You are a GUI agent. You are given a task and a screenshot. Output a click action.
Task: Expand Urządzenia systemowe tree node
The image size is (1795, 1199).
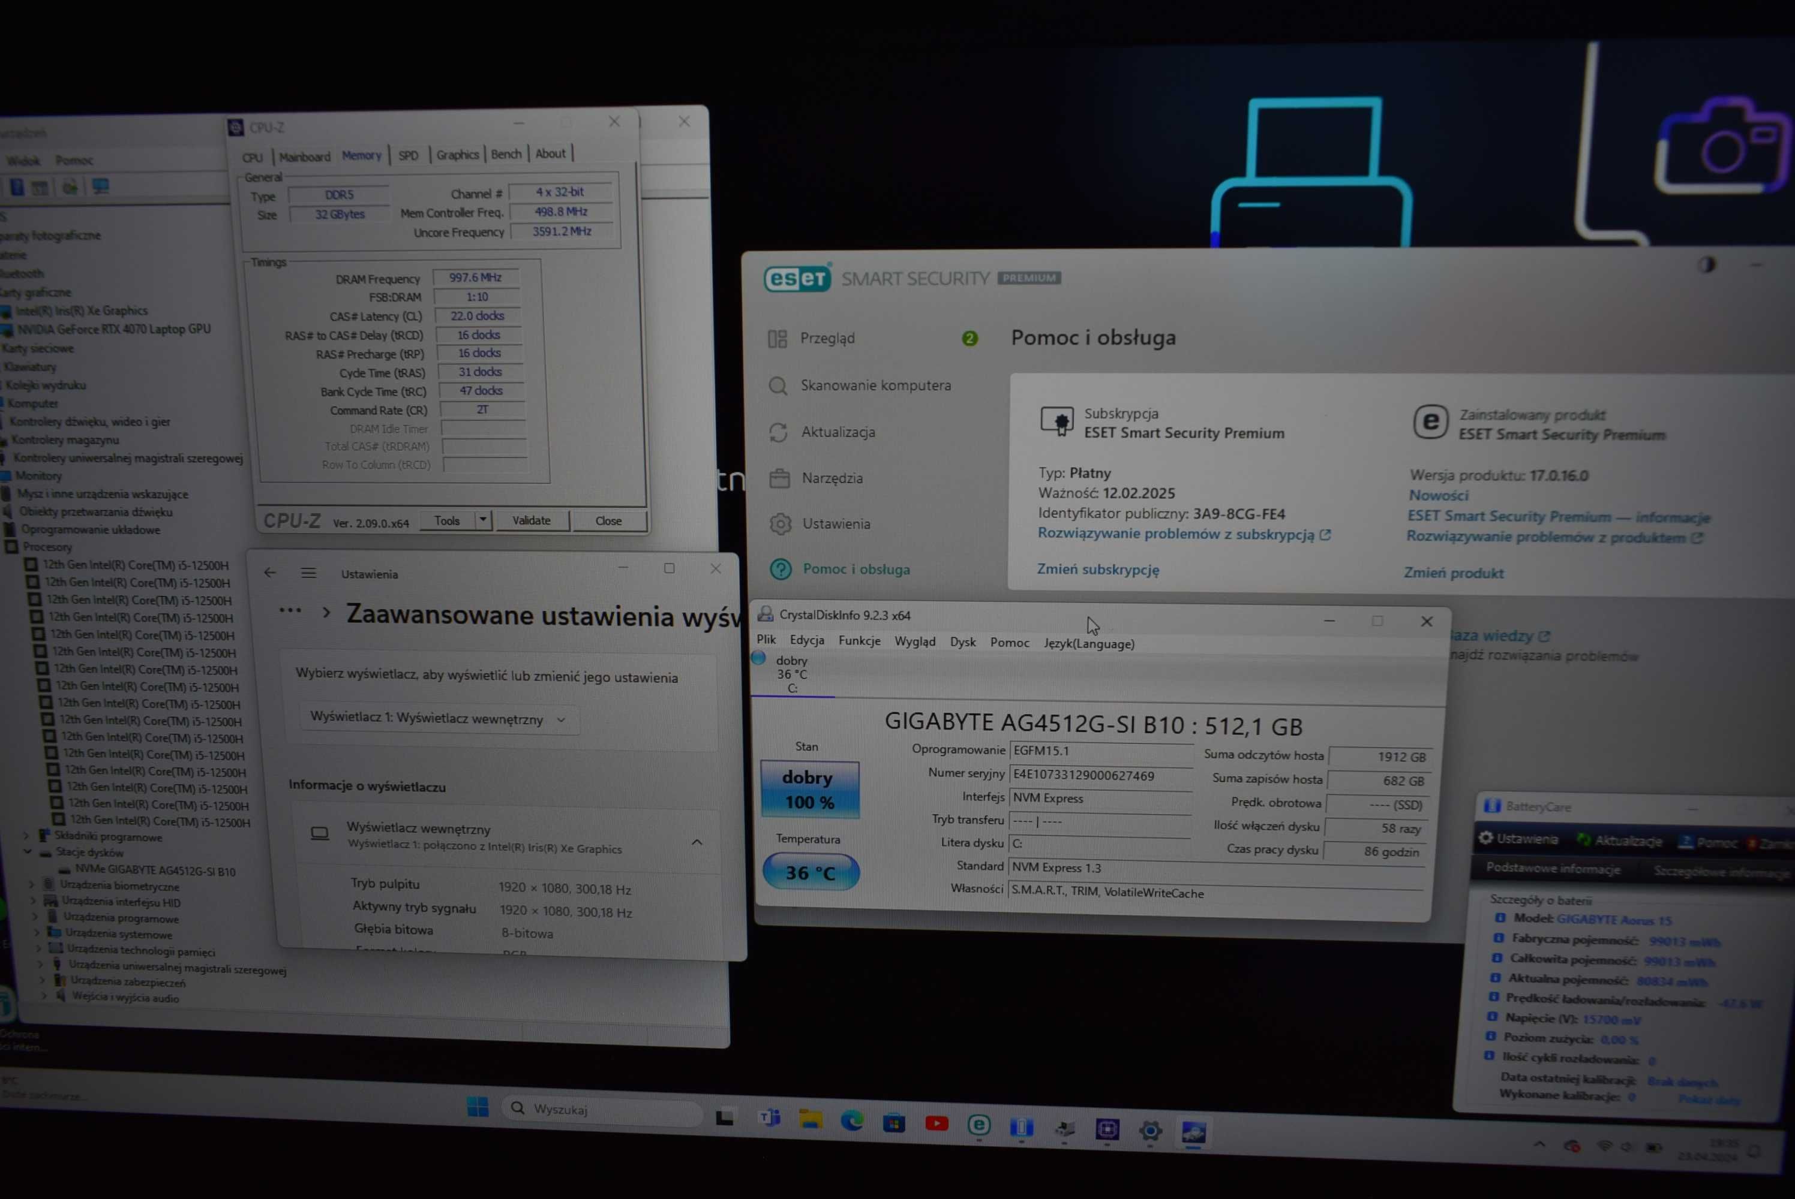pyautogui.click(x=37, y=933)
